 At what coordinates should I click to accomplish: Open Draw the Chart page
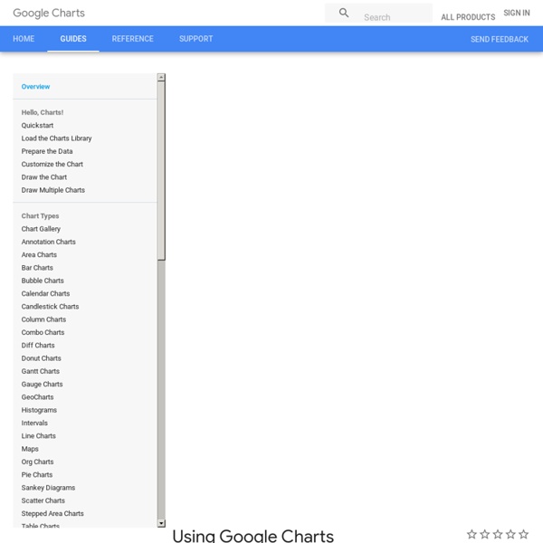[44, 177]
